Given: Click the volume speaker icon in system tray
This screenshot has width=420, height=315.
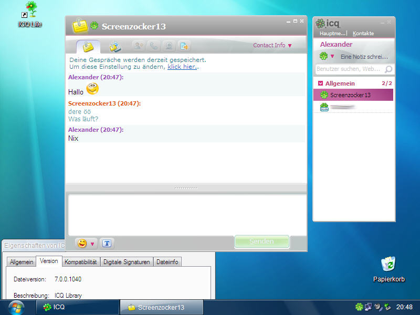Looking at the screenshot, I should tap(378, 307).
